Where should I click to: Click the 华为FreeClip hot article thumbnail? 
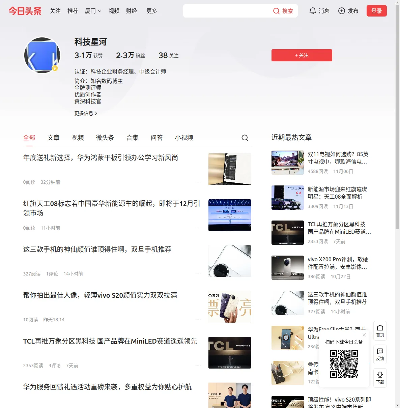(288, 338)
